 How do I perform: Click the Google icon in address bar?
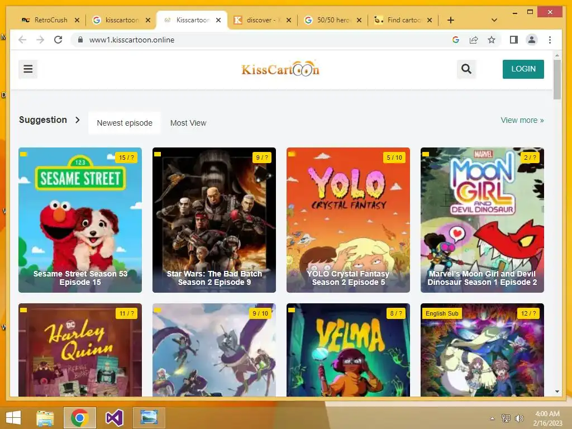click(x=456, y=40)
